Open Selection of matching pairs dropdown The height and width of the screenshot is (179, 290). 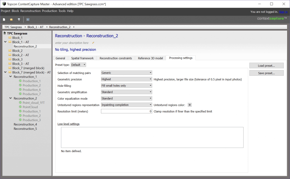[x=126, y=73]
